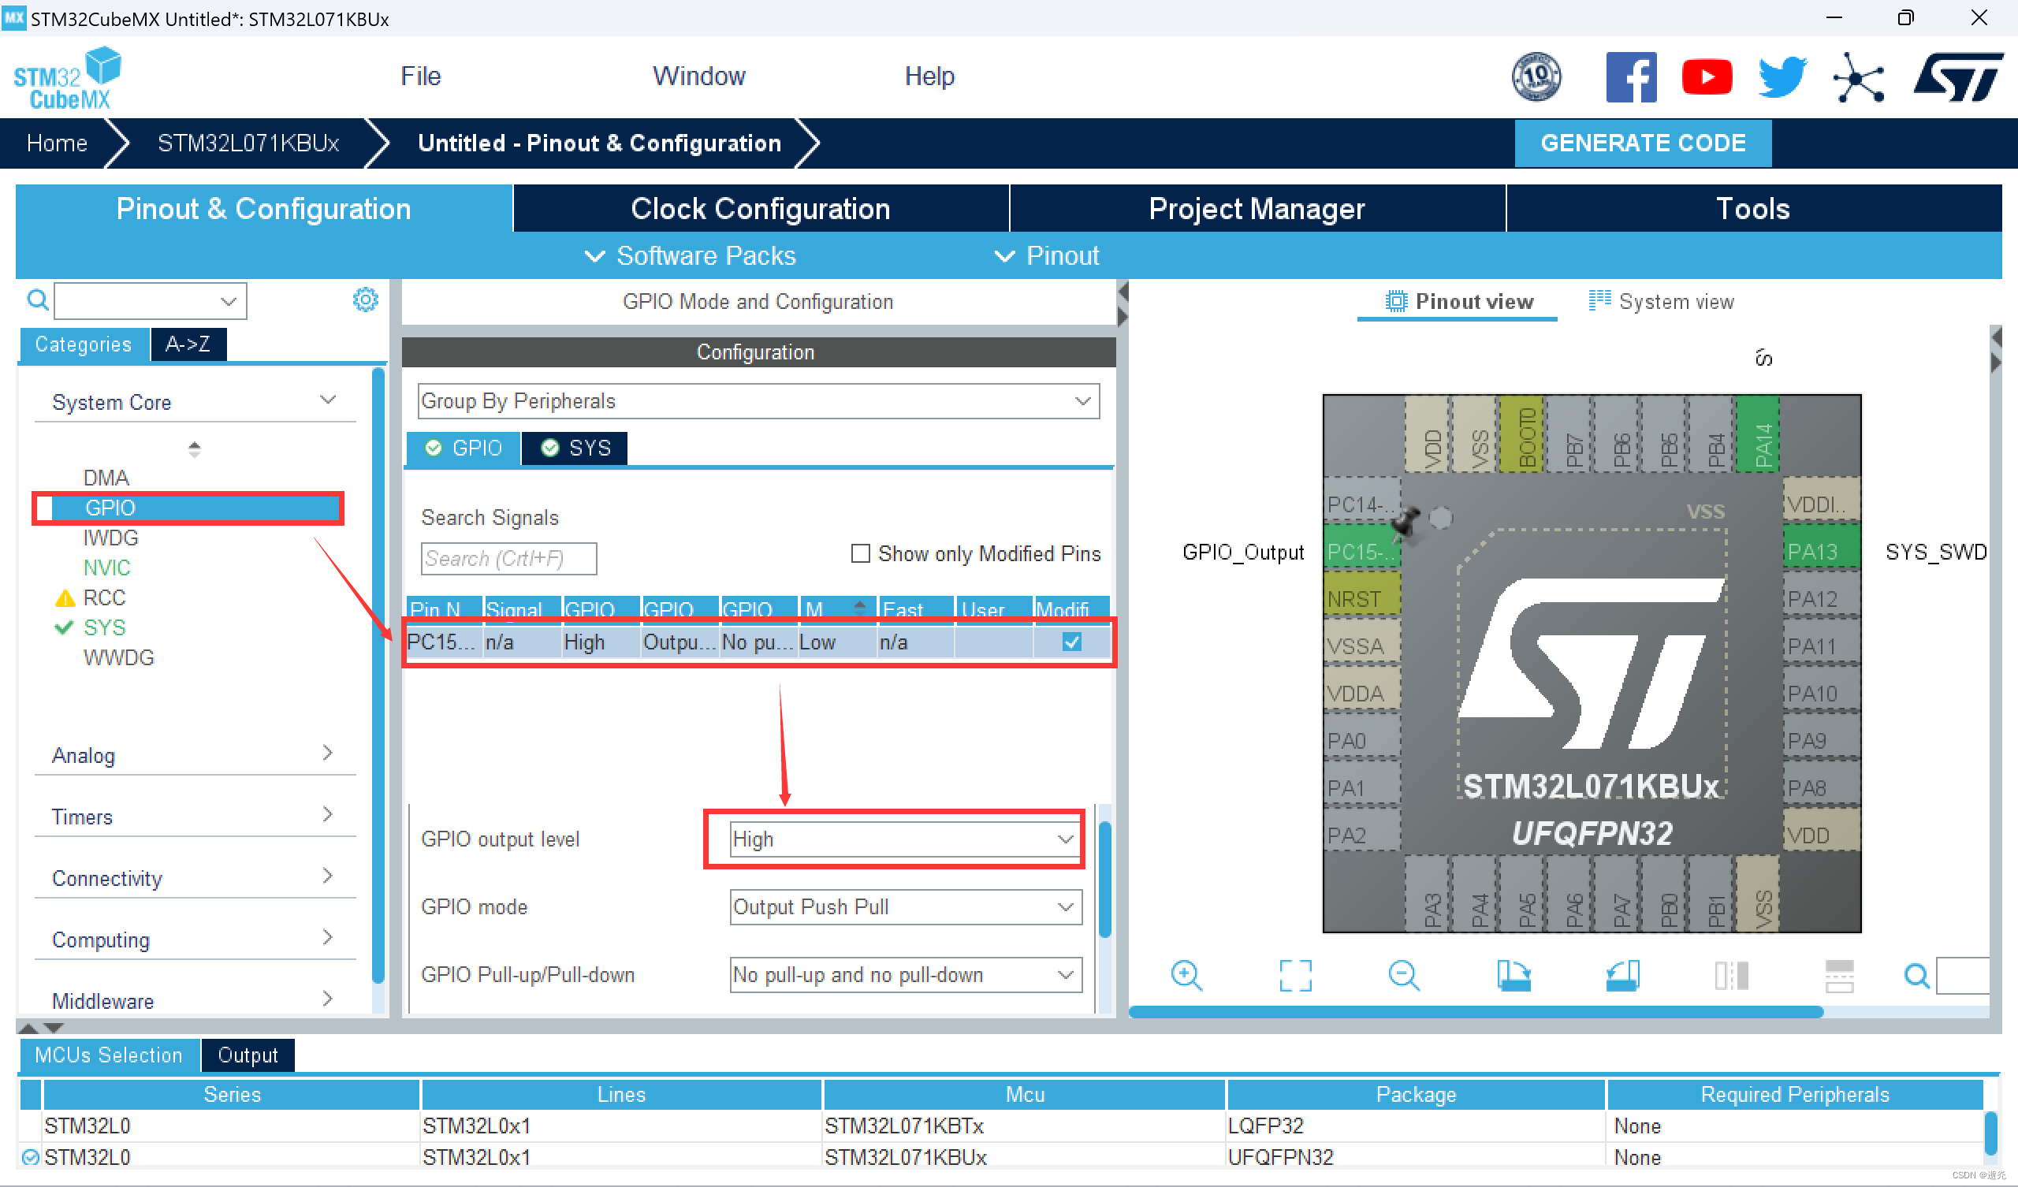2018x1187 pixels.
Task: Open the categories settings gear icon
Action: (x=365, y=300)
